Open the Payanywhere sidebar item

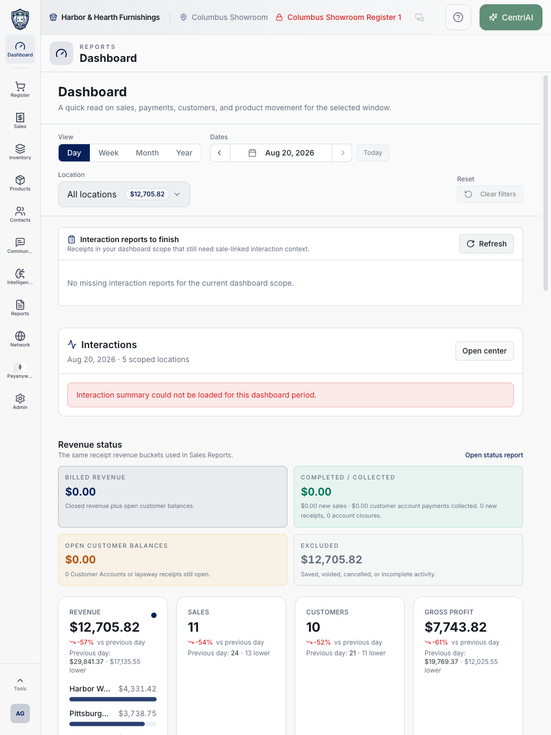click(20, 370)
